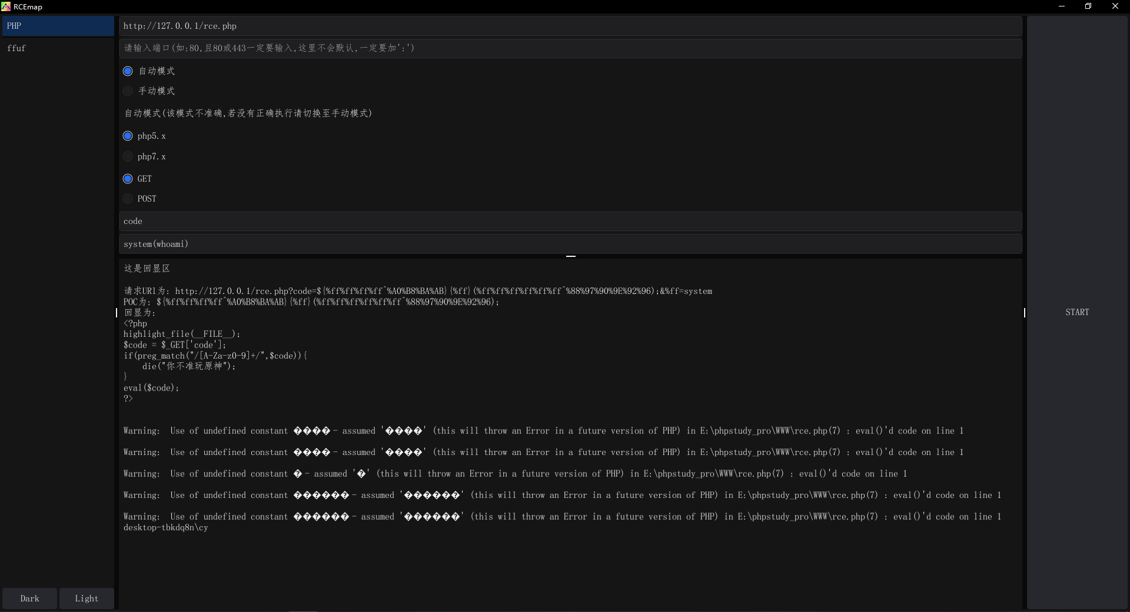Screen dimensions: 1130x612
Task: Select the PHP tab in sidebar
Action: [58, 26]
